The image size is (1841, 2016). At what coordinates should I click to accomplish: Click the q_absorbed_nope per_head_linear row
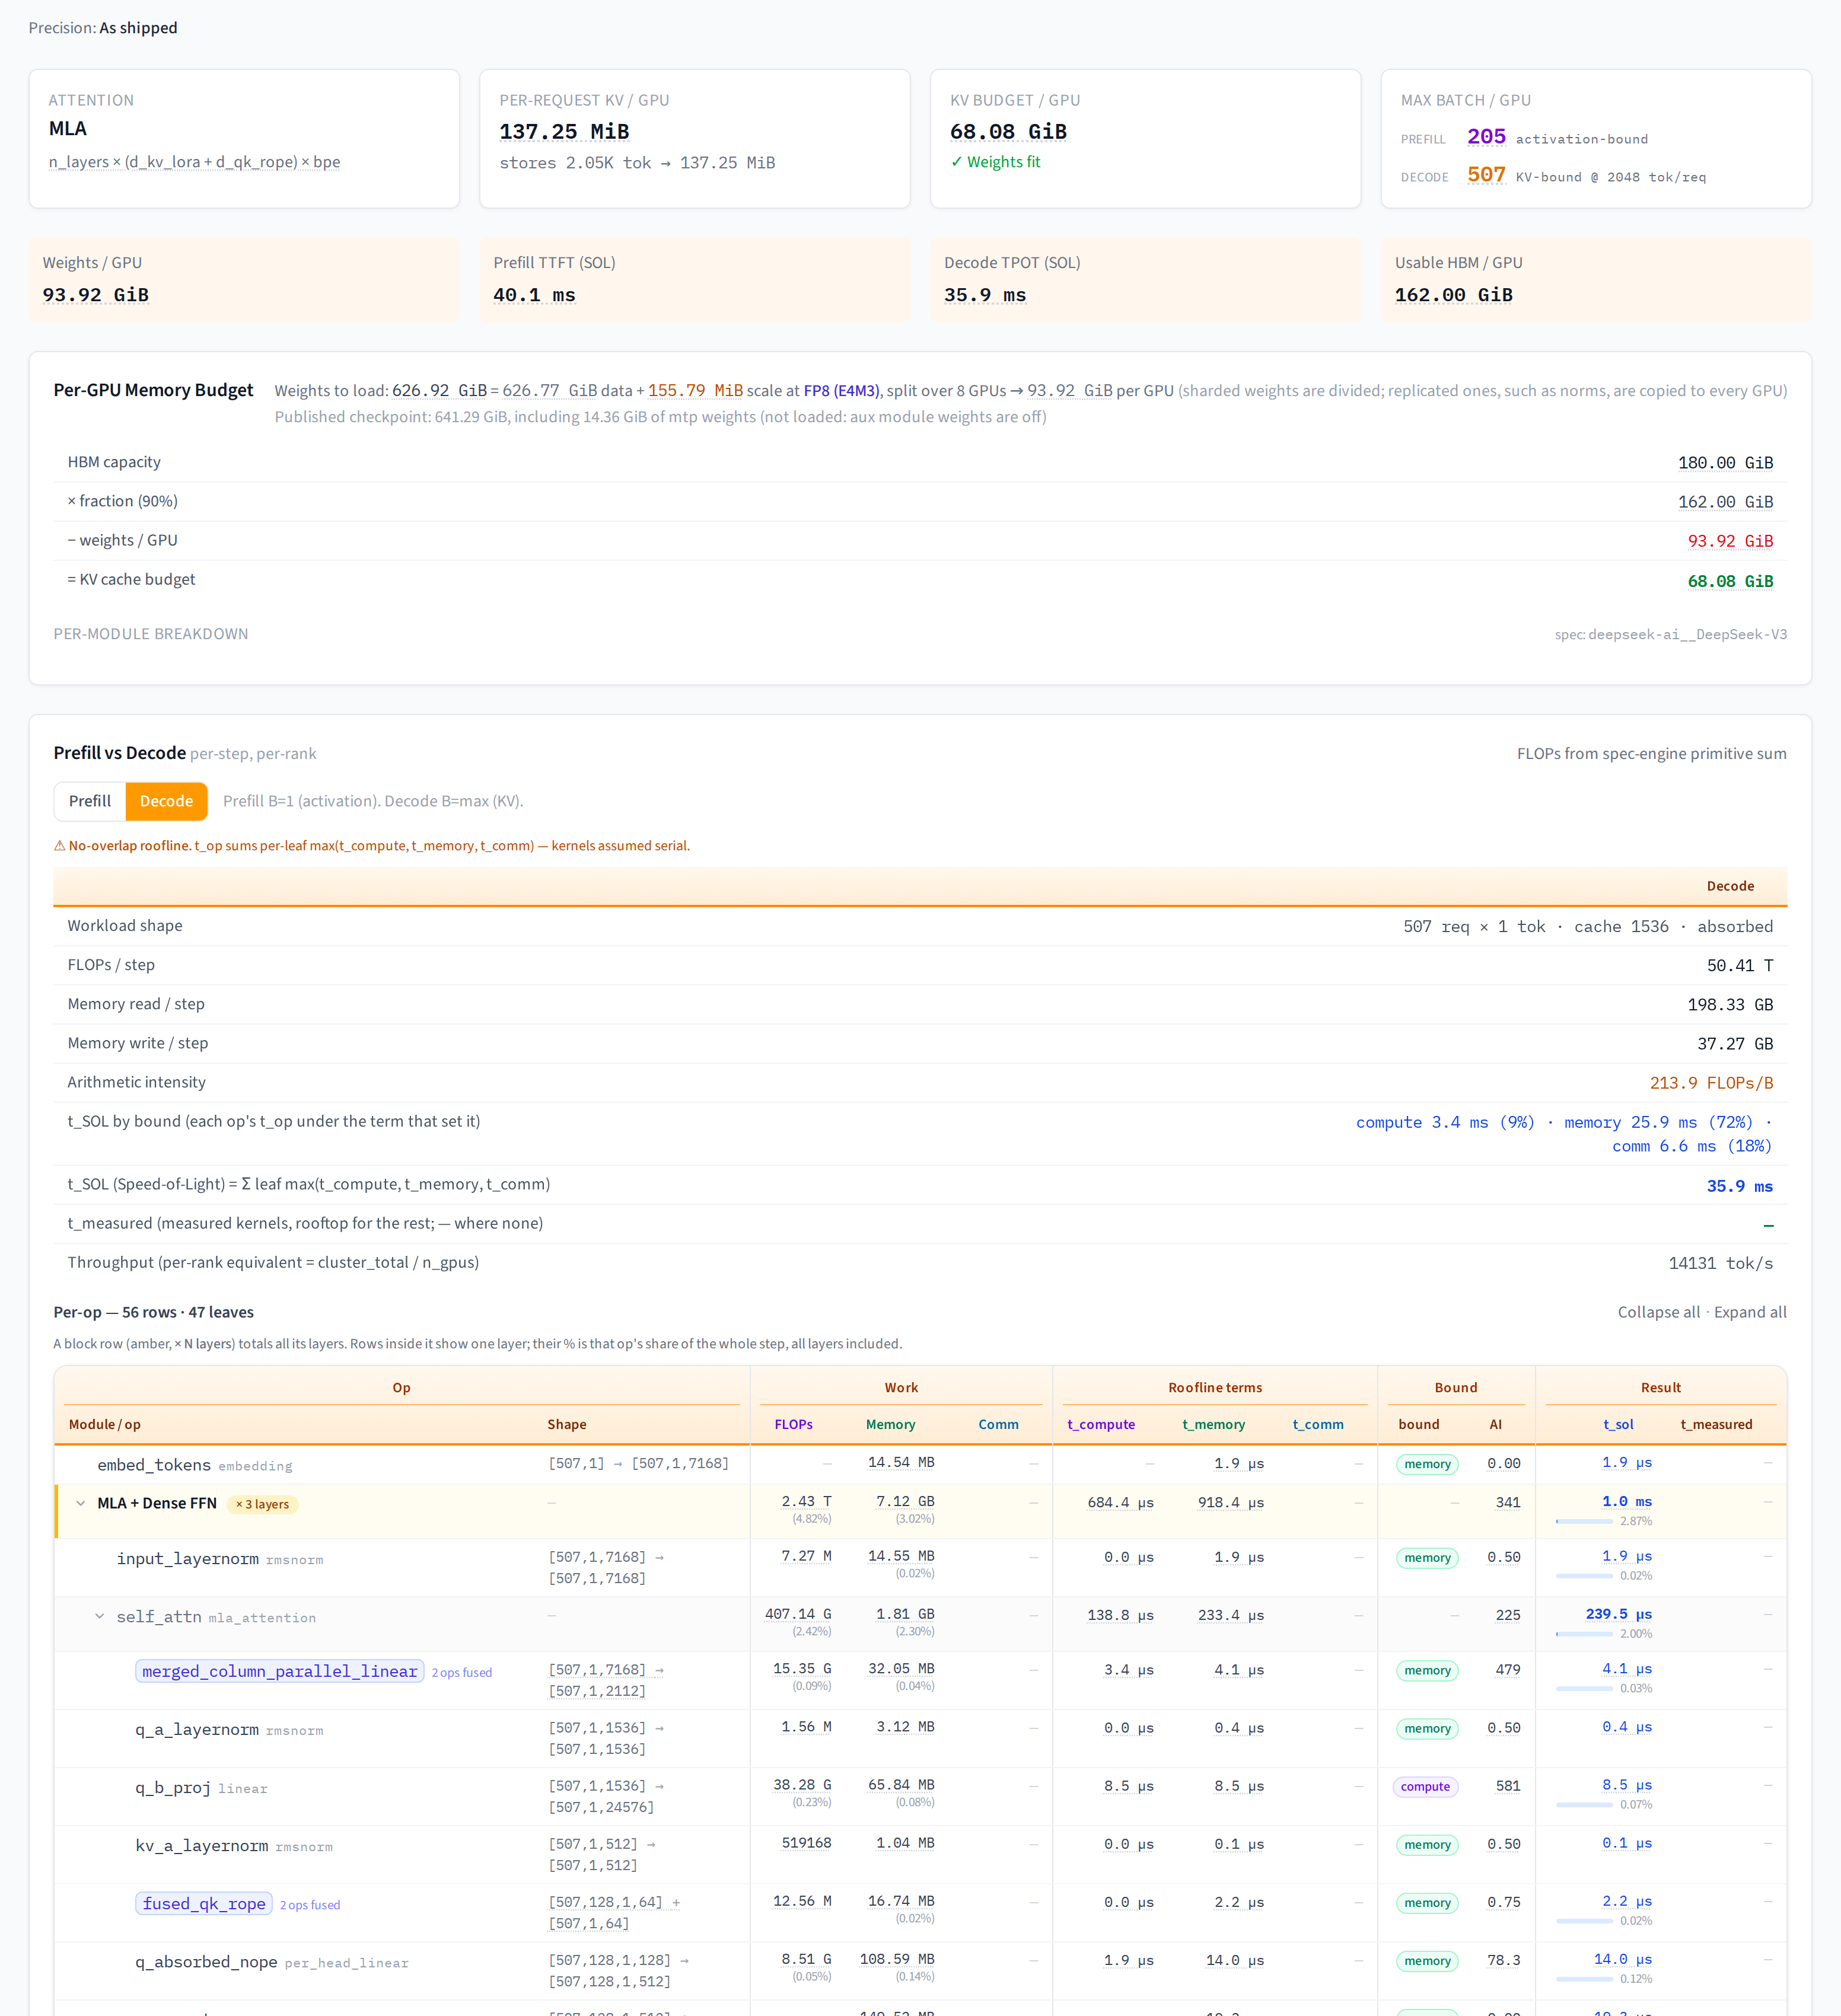tap(920, 1970)
